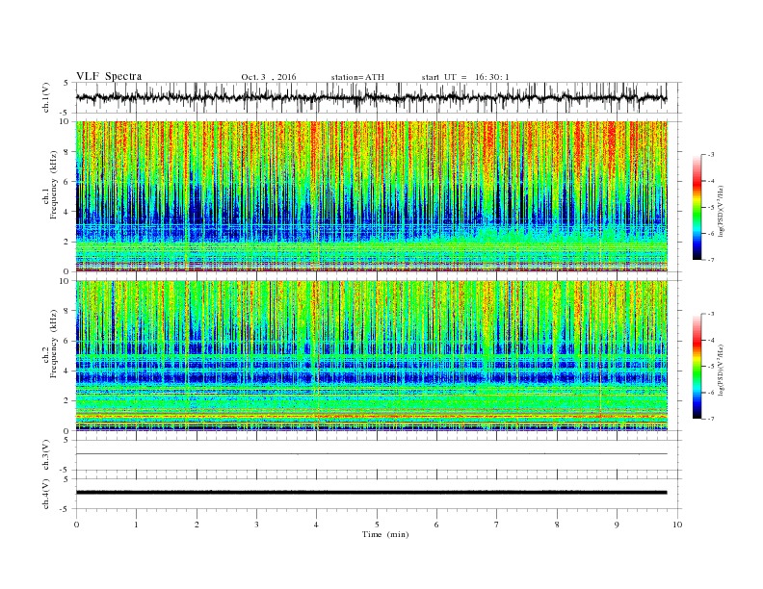Image resolution: width=763 pixels, height=589 pixels.
Task: Click the "ch.4(V)" axis label
Action: tap(46, 494)
